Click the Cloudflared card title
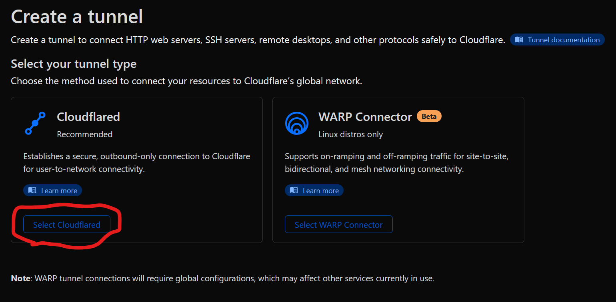 coord(88,116)
